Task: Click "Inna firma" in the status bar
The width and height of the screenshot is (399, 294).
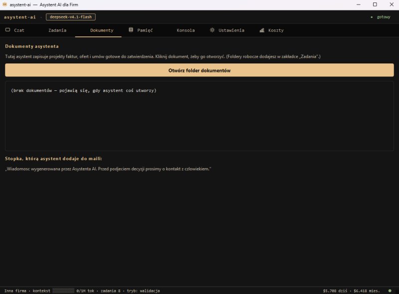Action: pos(15,291)
